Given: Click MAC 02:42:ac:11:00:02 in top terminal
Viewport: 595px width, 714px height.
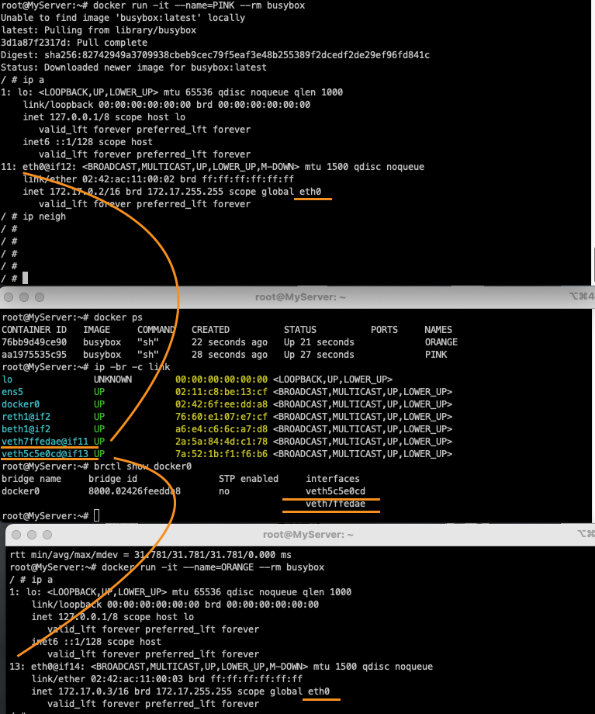Looking at the screenshot, I should [x=128, y=179].
